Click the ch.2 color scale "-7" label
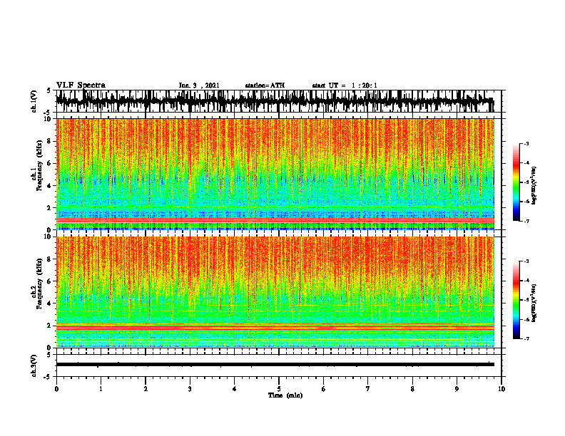This screenshot has height=436, width=565. (x=526, y=338)
